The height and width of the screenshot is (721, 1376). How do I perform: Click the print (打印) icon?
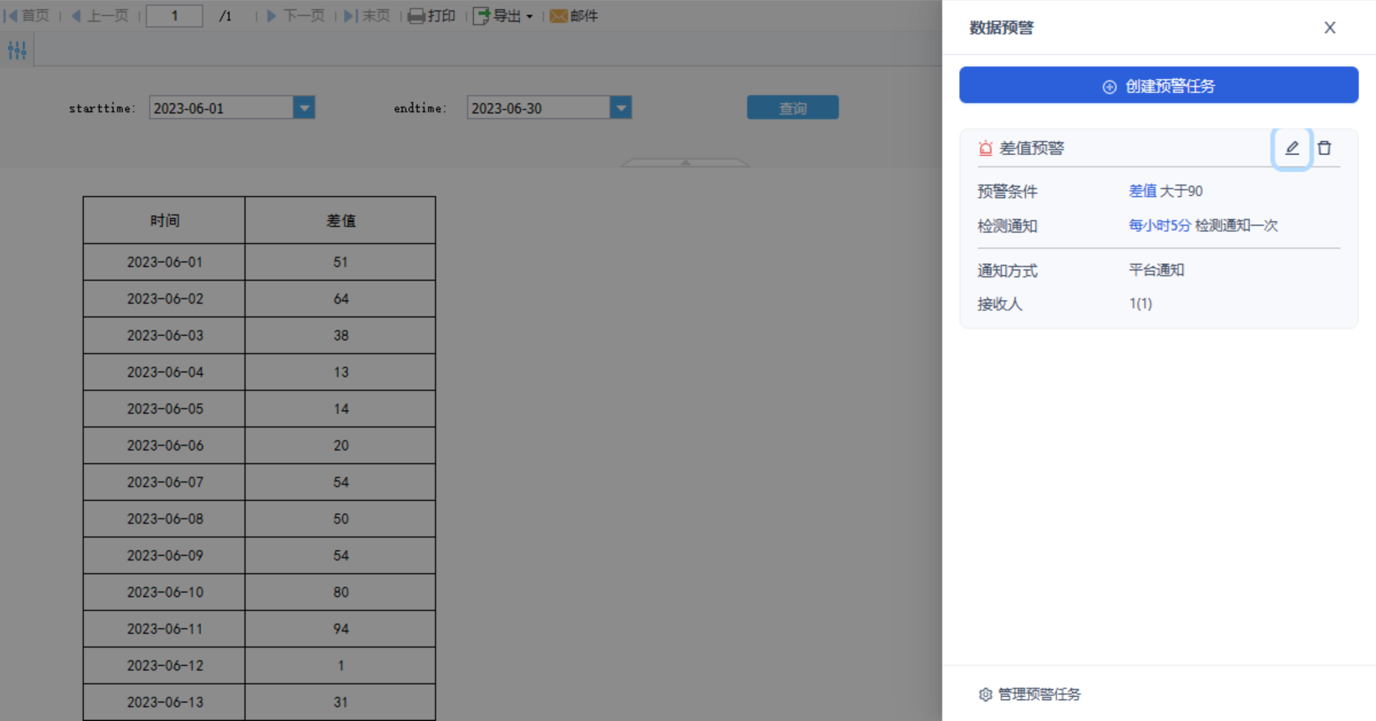(416, 16)
